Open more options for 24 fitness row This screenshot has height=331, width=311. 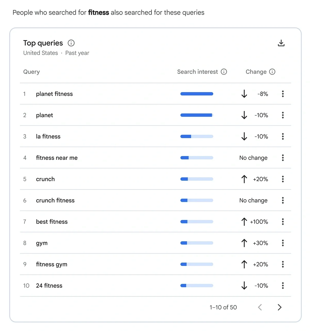point(283,286)
